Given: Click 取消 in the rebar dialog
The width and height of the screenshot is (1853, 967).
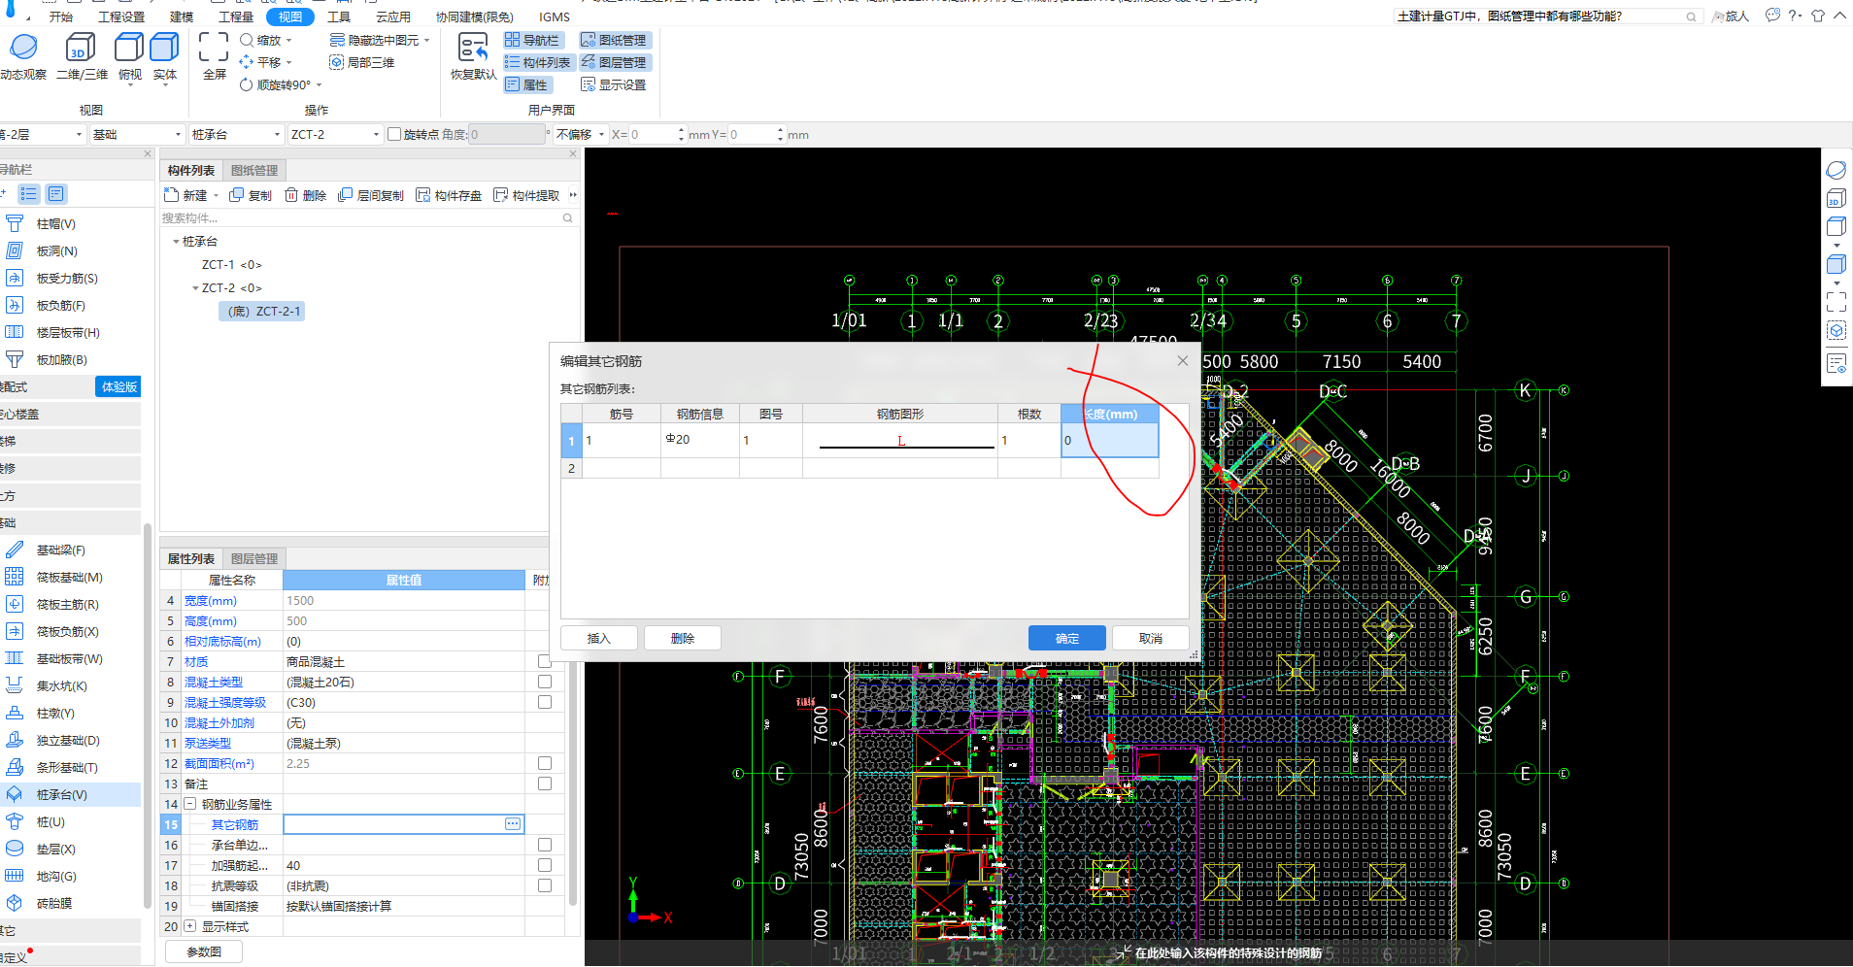Looking at the screenshot, I should click(x=1151, y=638).
